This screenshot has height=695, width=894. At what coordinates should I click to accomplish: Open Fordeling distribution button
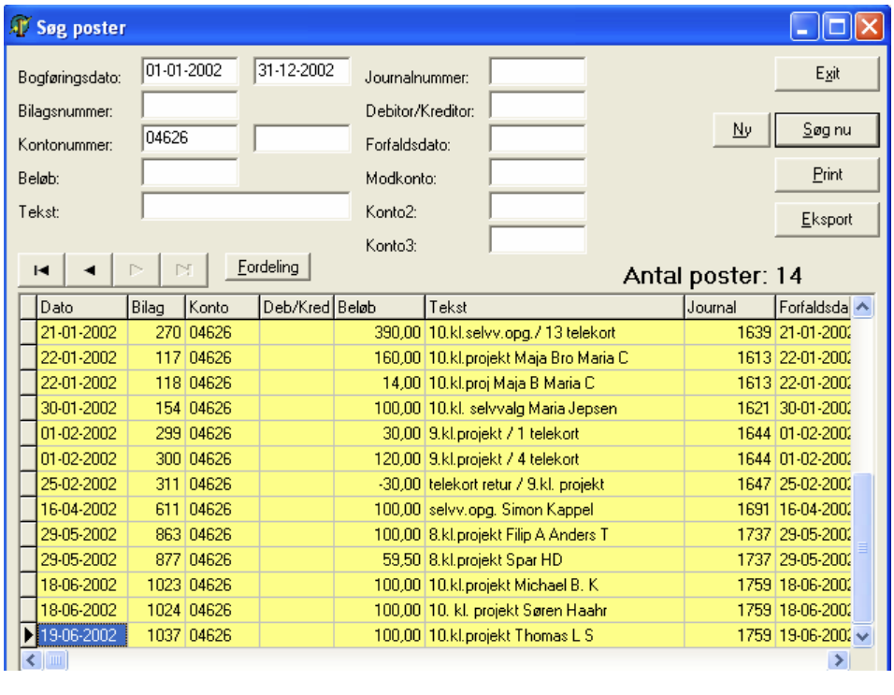[x=268, y=267]
